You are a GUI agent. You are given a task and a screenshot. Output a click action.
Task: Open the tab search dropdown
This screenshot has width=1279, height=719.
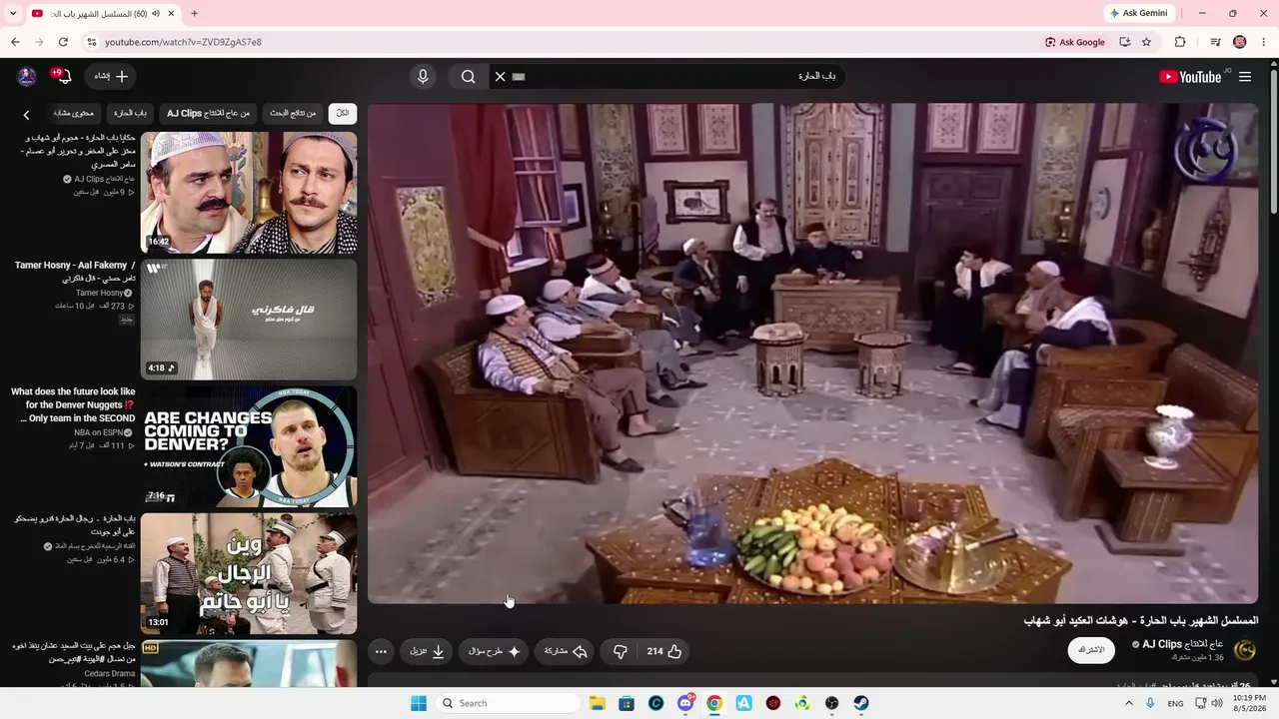13,13
